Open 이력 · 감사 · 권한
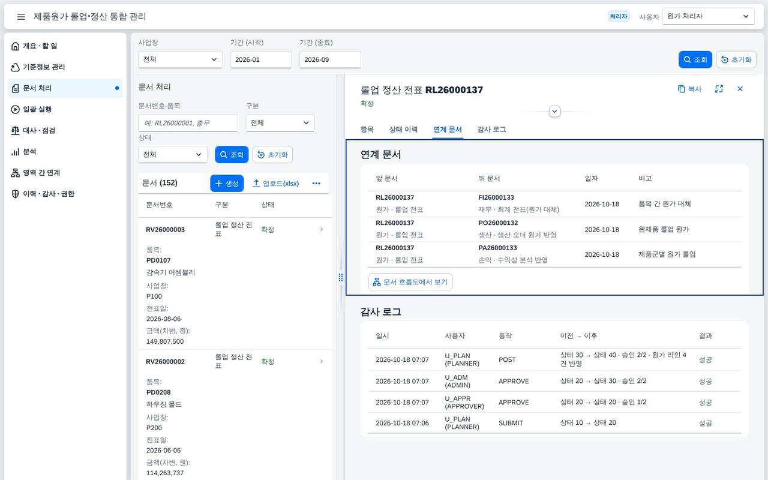This screenshot has height=480, width=768. (65, 194)
